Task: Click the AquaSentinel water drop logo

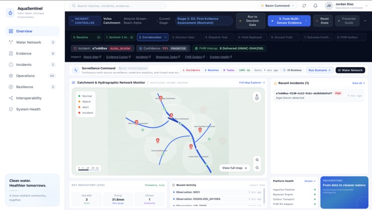Action: 10,12
